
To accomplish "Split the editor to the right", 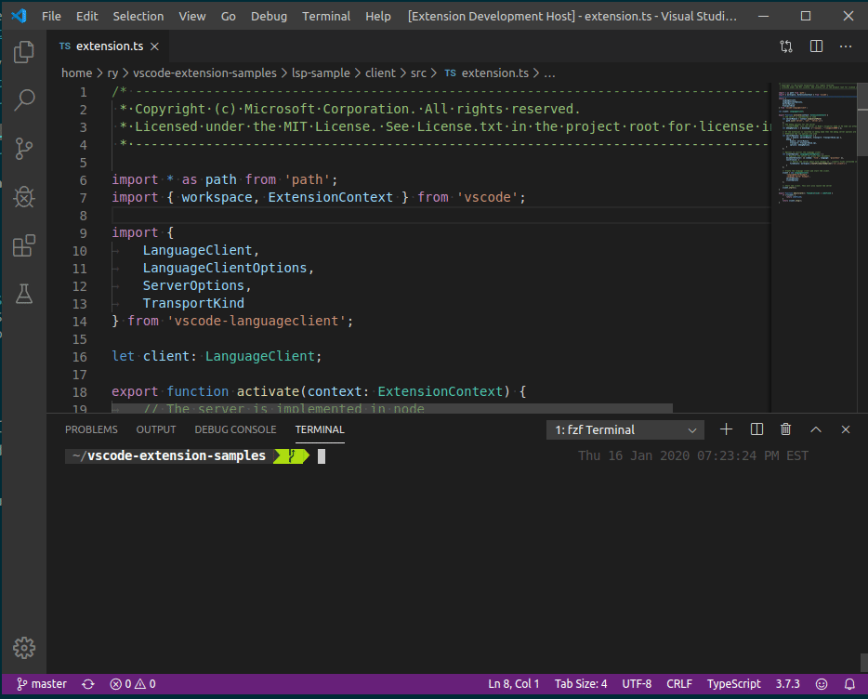I will coord(816,46).
